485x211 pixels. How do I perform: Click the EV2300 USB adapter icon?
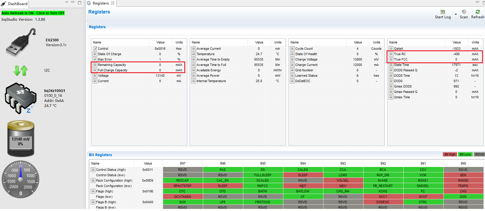[21, 42]
